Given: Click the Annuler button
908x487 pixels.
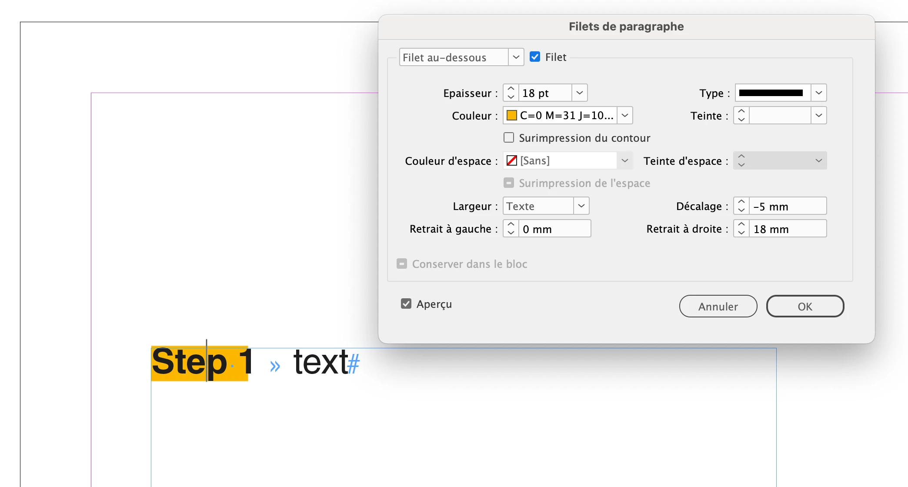Looking at the screenshot, I should click(x=718, y=307).
